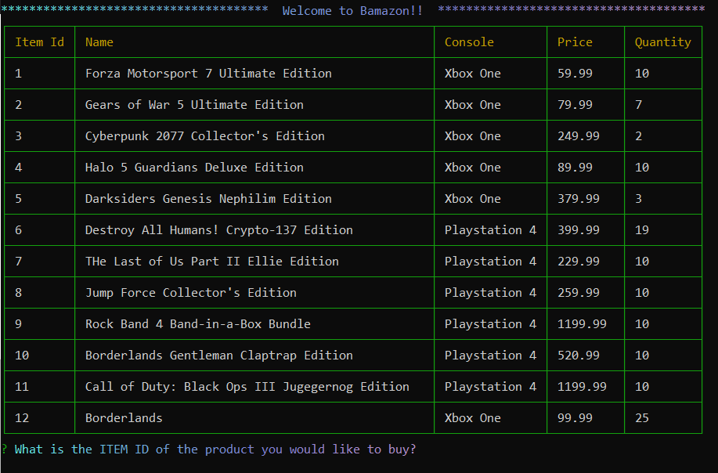
Task: Click Item Id 9 cell
Action: [x=18, y=324]
